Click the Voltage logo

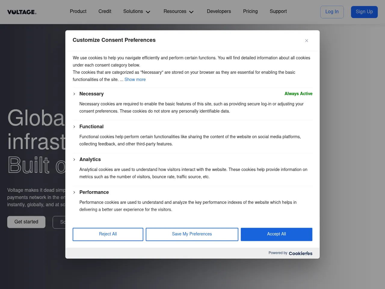pos(22,12)
